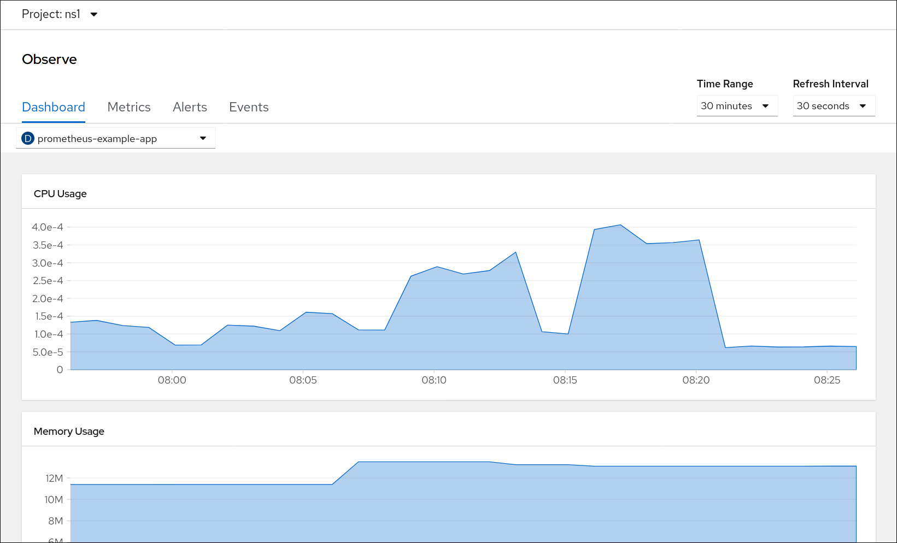Click the Memory Usage chart title

click(x=69, y=432)
